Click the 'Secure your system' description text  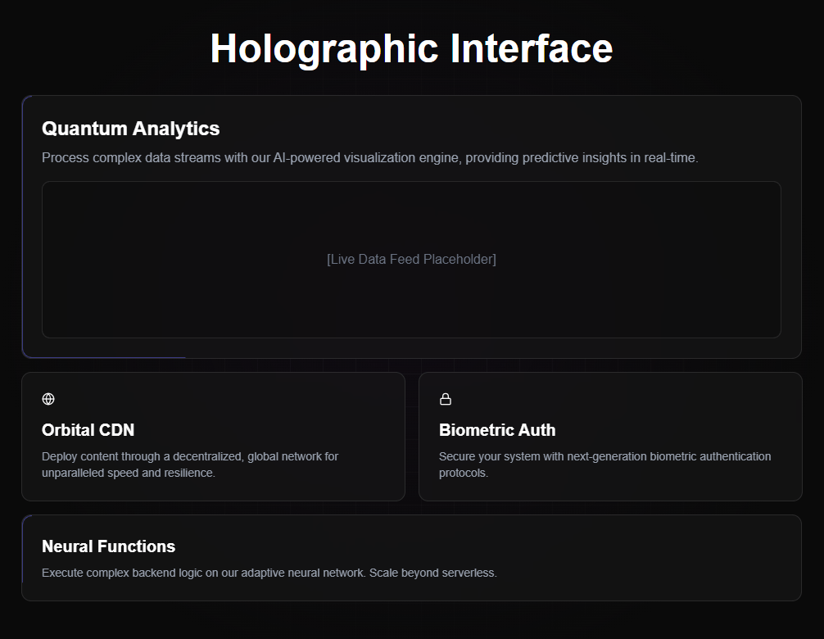604,465
